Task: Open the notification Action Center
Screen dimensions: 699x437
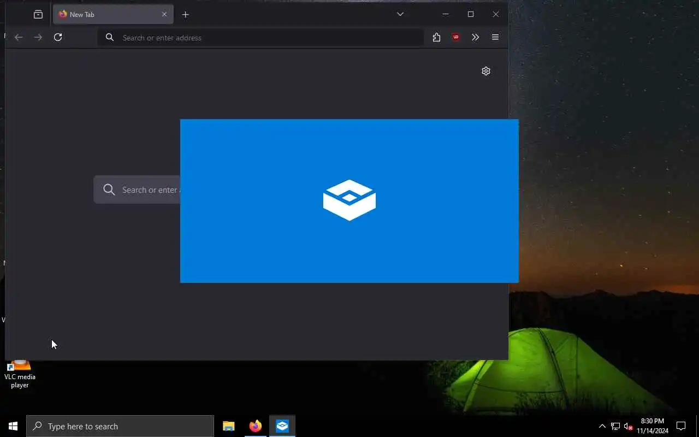Action: [x=681, y=426]
